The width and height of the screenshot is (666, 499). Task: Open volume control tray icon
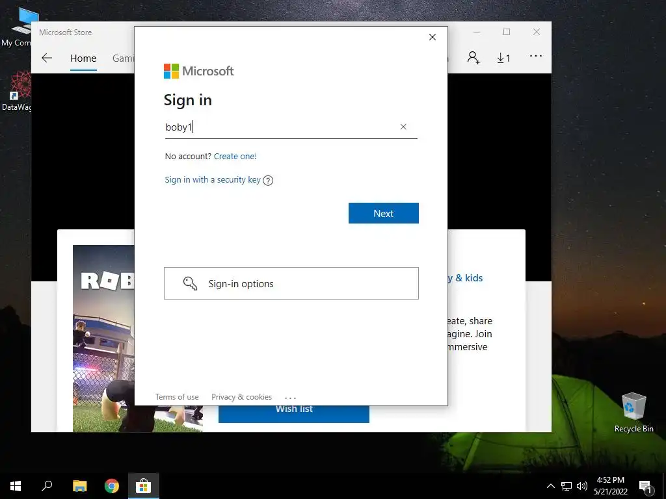coord(582,486)
